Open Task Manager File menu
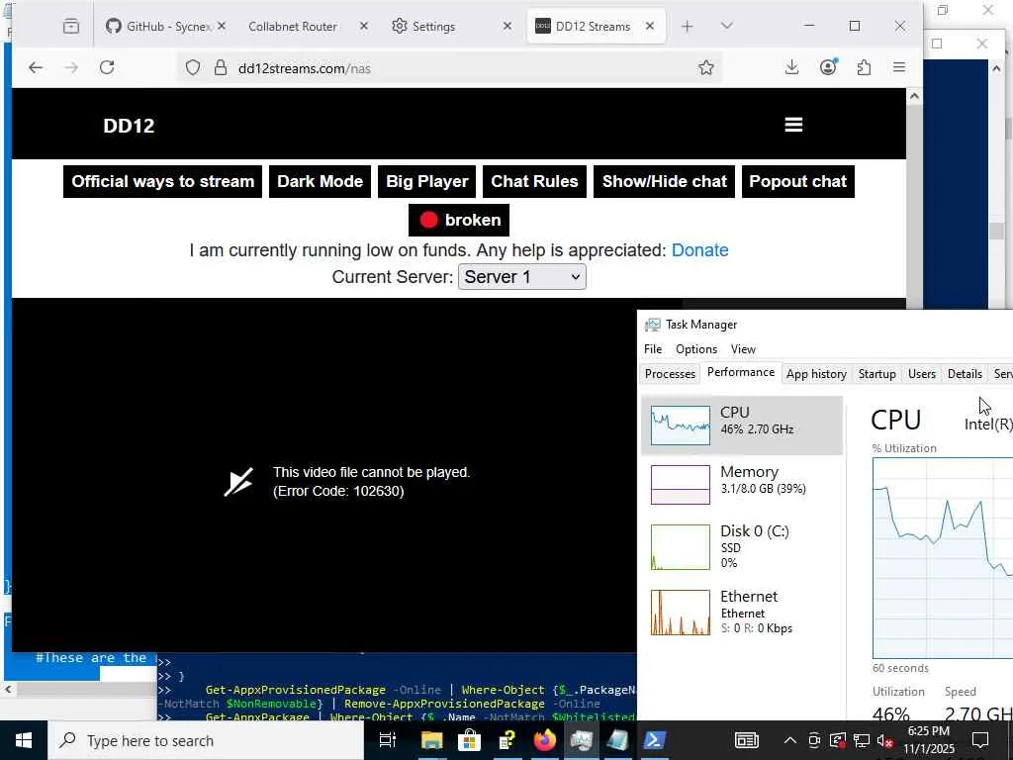 [x=653, y=349]
